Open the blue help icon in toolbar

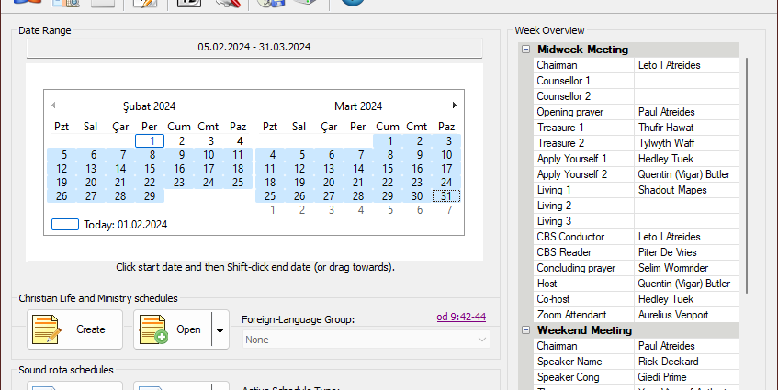[x=351, y=3]
